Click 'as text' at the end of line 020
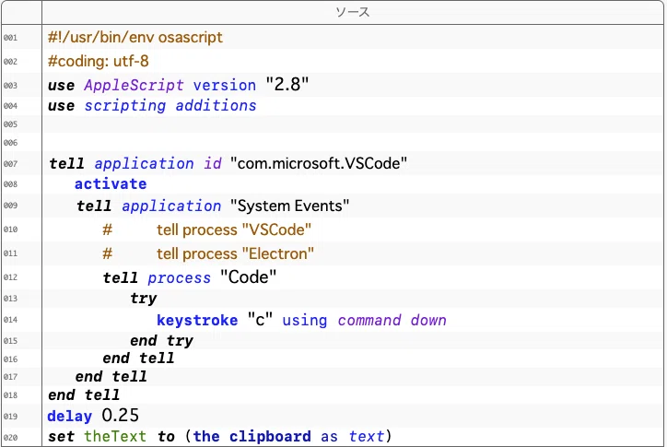The image size is (667, 447). point(353,436)
